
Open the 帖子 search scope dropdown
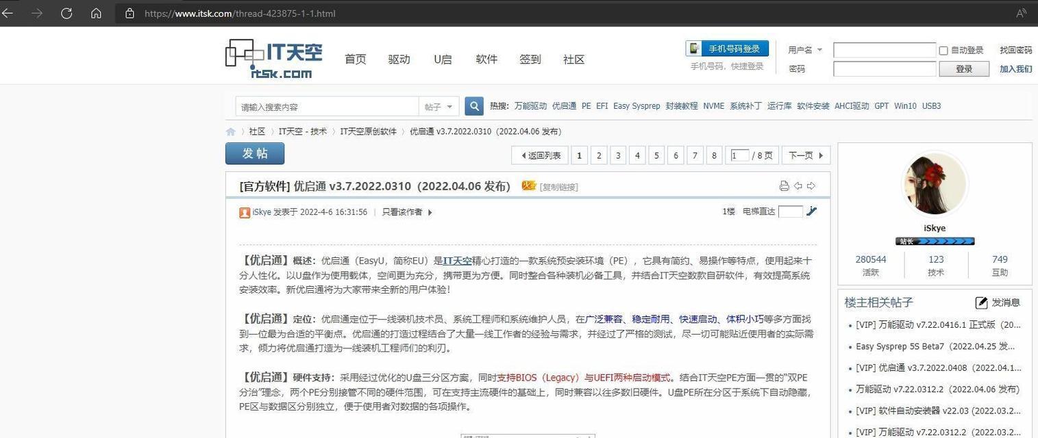(439, 107)
